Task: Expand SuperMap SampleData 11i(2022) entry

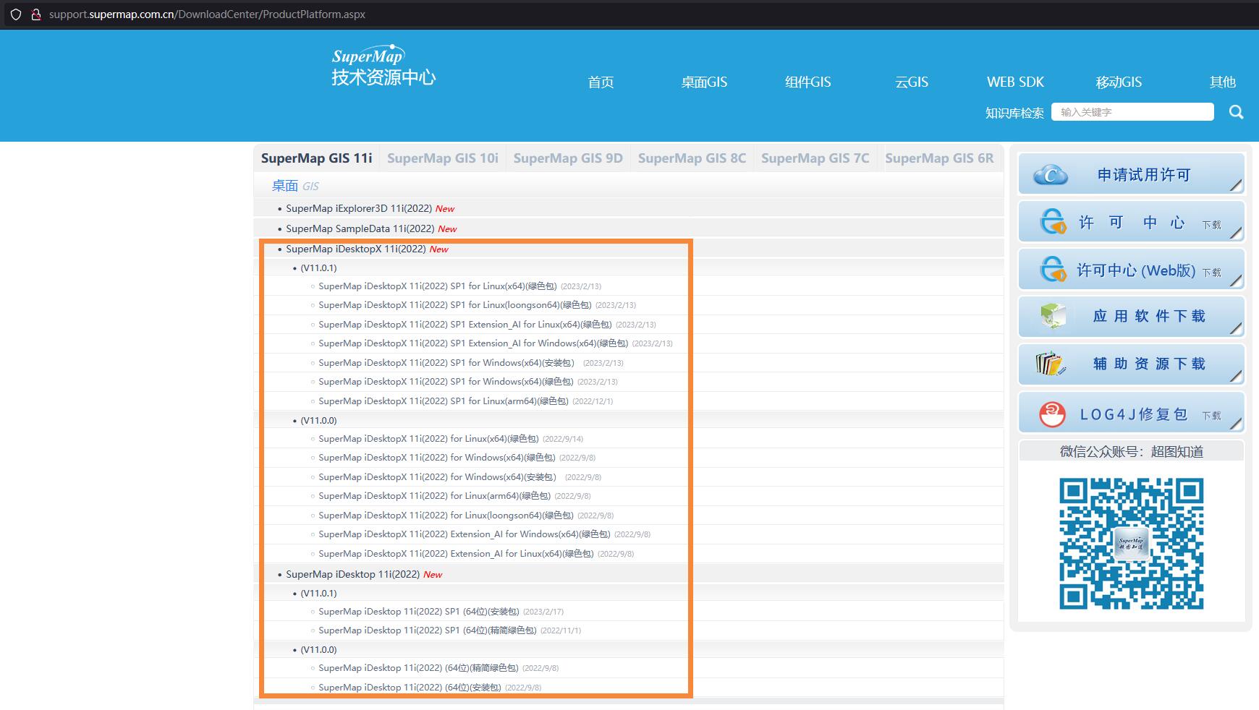Action: coord(360,228)
